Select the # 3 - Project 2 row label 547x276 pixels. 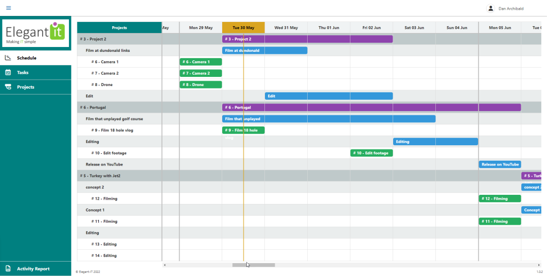[93, 39]
